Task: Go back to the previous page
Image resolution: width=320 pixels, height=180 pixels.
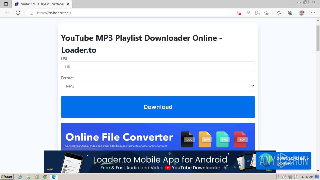Action: coord(7,13)
